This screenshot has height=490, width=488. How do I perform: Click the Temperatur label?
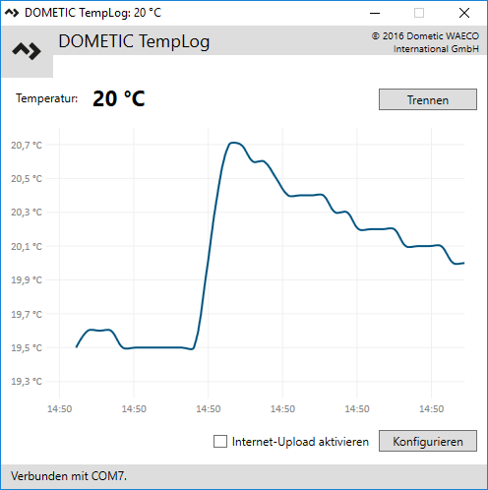pyautogui.click(x=47, y=98)
